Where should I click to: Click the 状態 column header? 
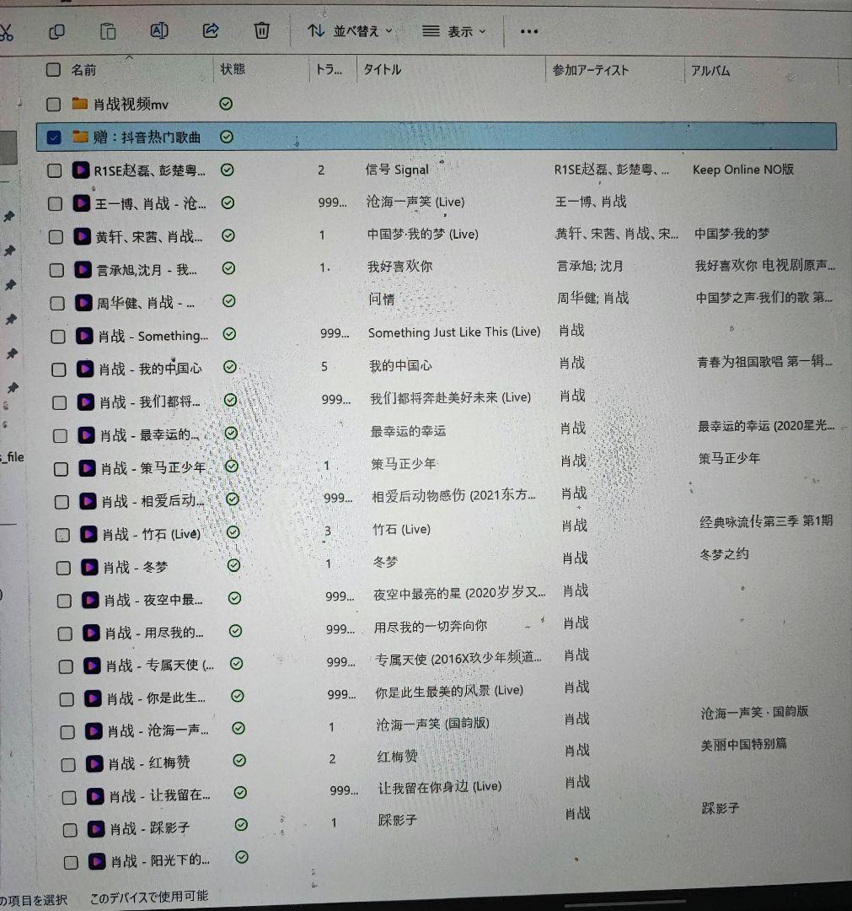[x=233, y=69]
